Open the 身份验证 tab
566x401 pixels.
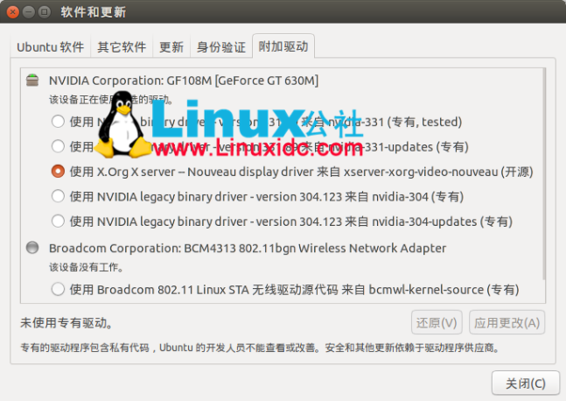pyautogui.click(x=221, y=46)
